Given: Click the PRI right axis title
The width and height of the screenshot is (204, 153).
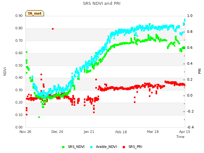Looking at the screenshot, I should [x=200, y=71].
